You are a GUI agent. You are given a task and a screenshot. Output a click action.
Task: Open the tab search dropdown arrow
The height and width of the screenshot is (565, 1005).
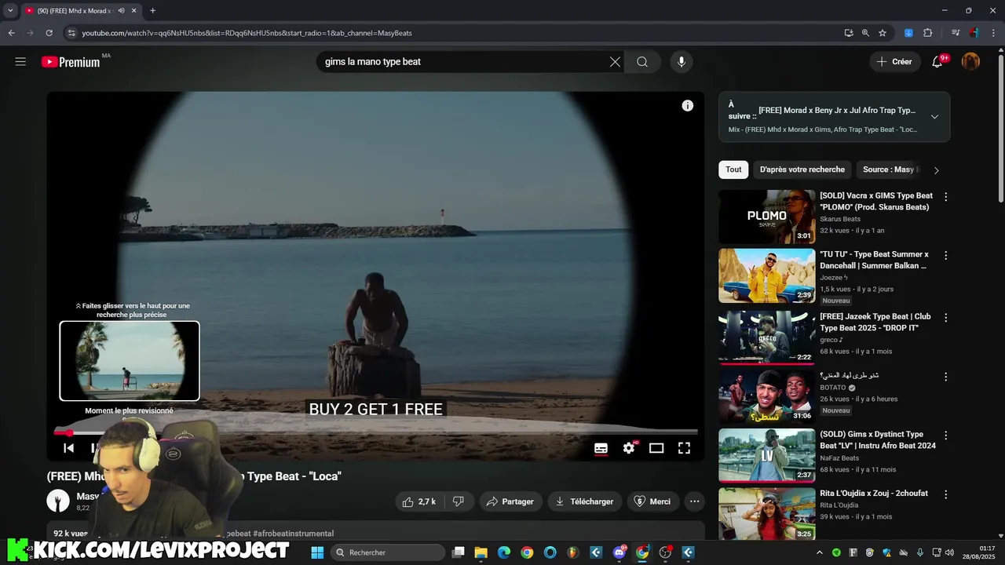[10, 11]
